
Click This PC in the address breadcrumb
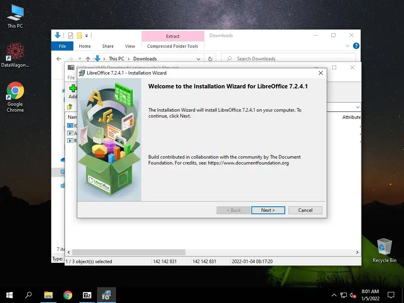[116, 59]
